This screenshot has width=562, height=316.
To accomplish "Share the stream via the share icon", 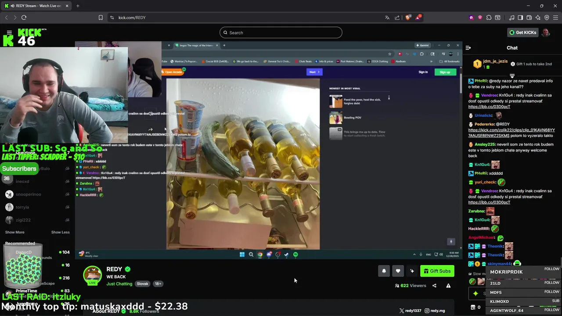I will point(434,286).
